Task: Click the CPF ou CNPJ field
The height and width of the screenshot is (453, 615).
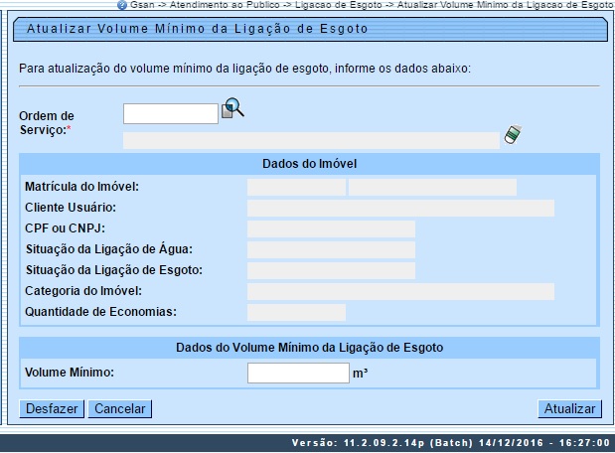Action: 331,228
